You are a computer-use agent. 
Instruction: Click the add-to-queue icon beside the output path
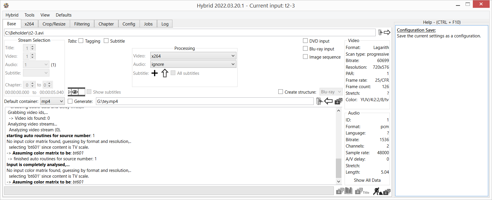click(x=338, y=101)
